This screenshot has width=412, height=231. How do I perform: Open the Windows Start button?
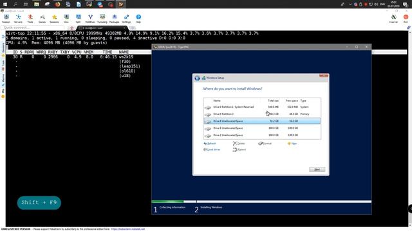5,4
